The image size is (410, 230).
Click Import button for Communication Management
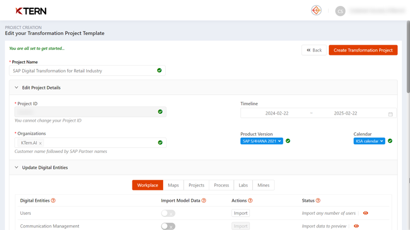coord(241,226)
